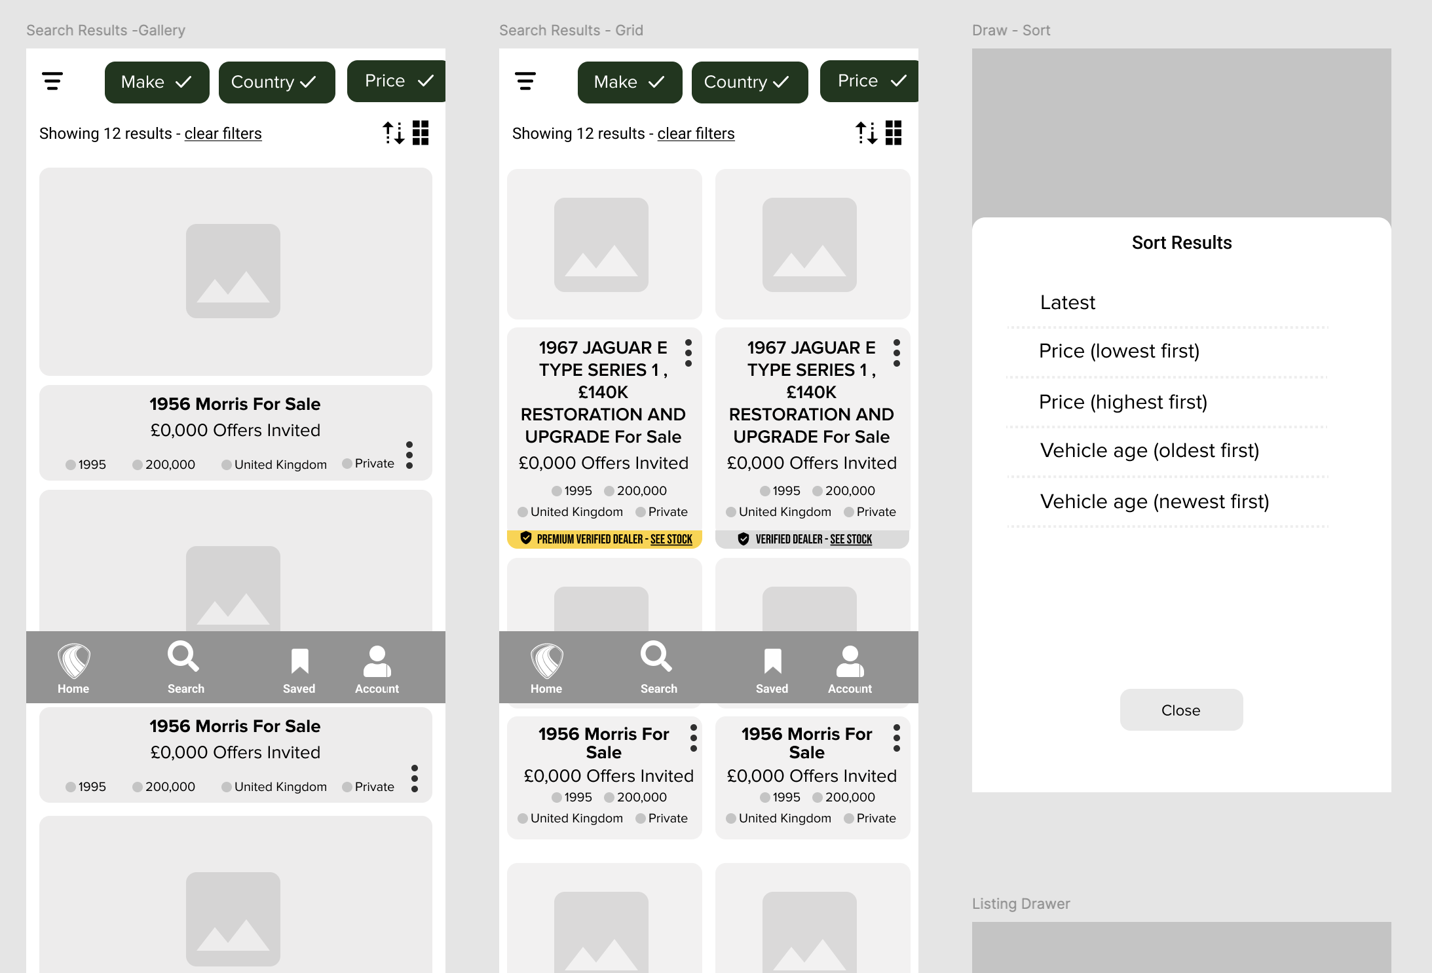The height and width of the screenshot is (973, 1432).
Task: Click "United Kingdom" on grey Verified Dealer Jaguar card
Action: tap(785, 511)
